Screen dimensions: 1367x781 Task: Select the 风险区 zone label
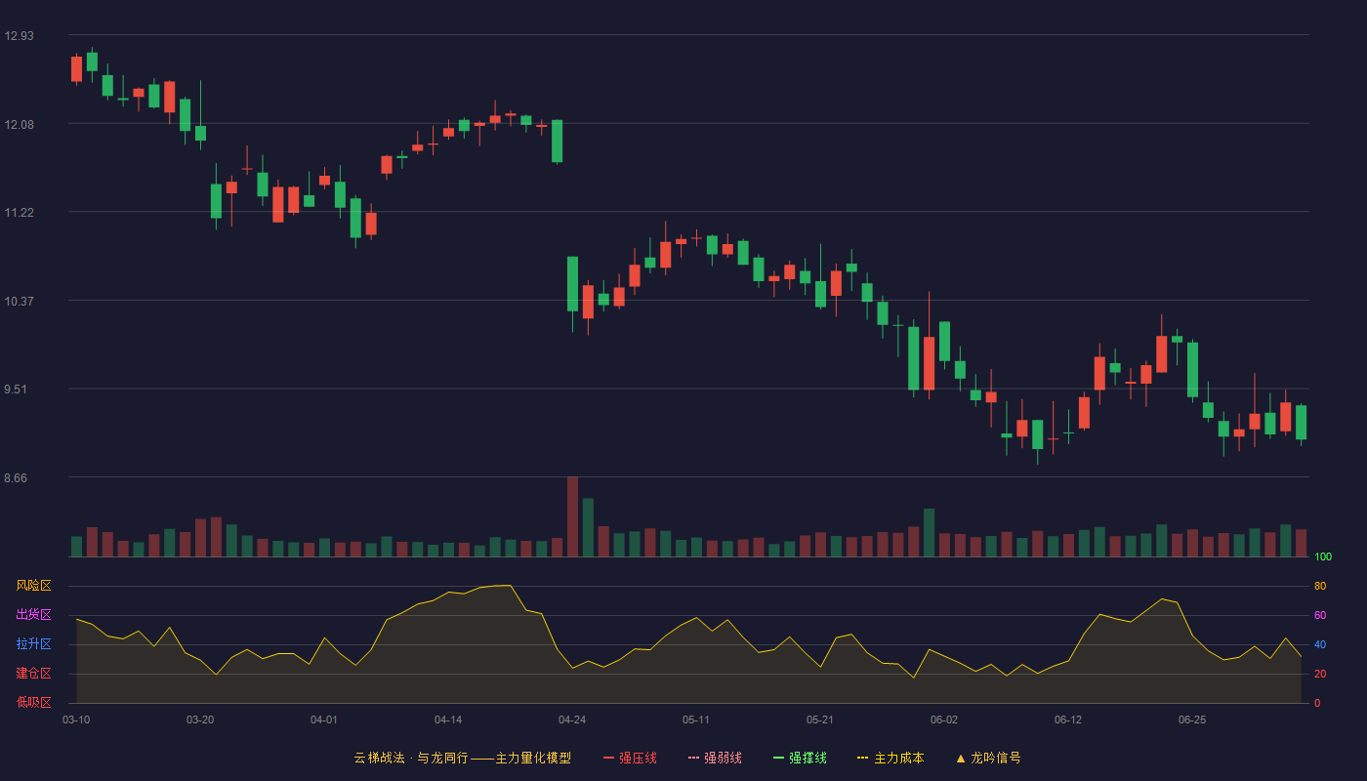[x=33, y=586]
